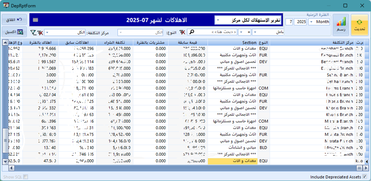Click the vertical scrollbar down arrow

click(5, 161)
